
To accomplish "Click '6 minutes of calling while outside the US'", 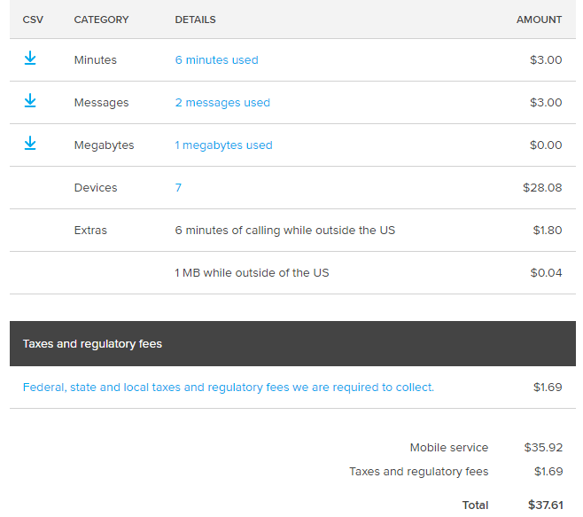I will tap(284, 231).
